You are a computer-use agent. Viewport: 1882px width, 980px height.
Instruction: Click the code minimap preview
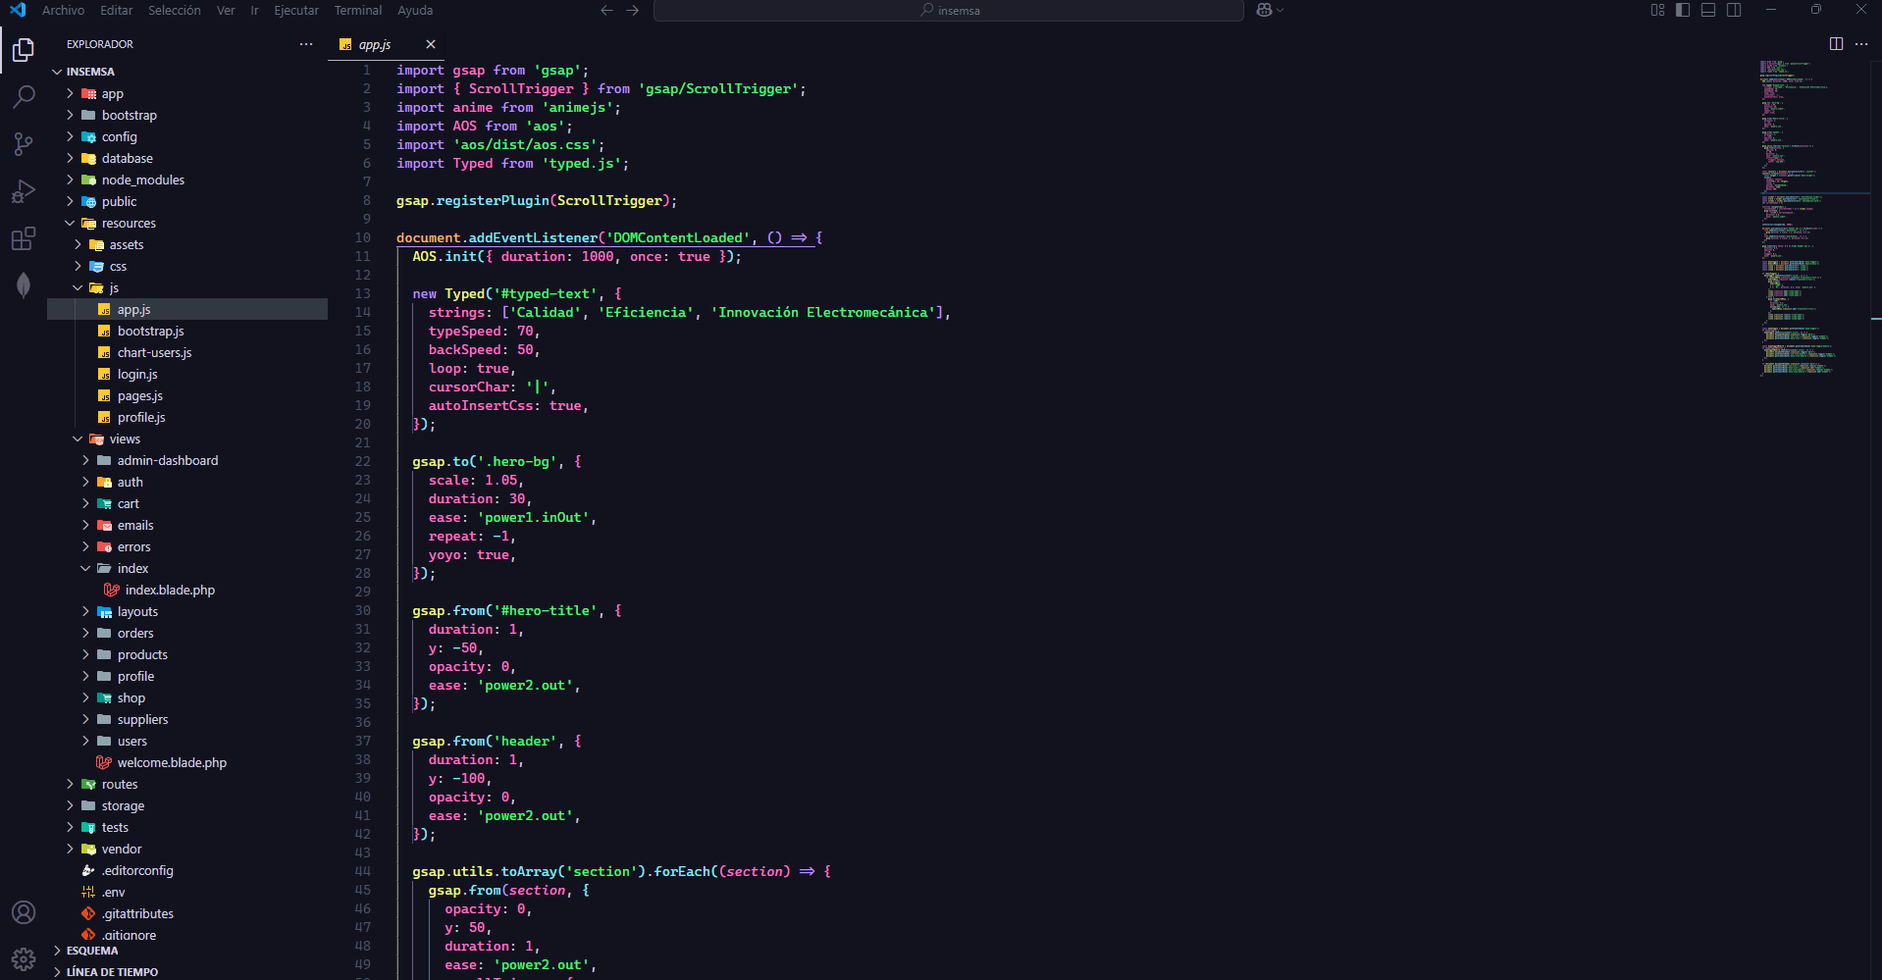[1812, 218]
